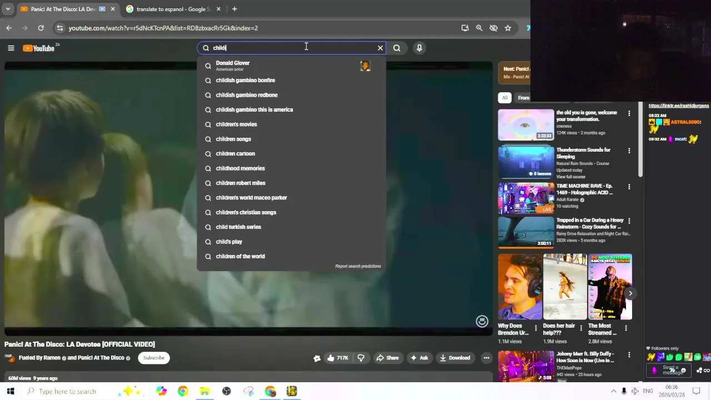Open File Explorer from the taskbar
The height and width of the screenshot is (400, 711).
click(204, 391)
